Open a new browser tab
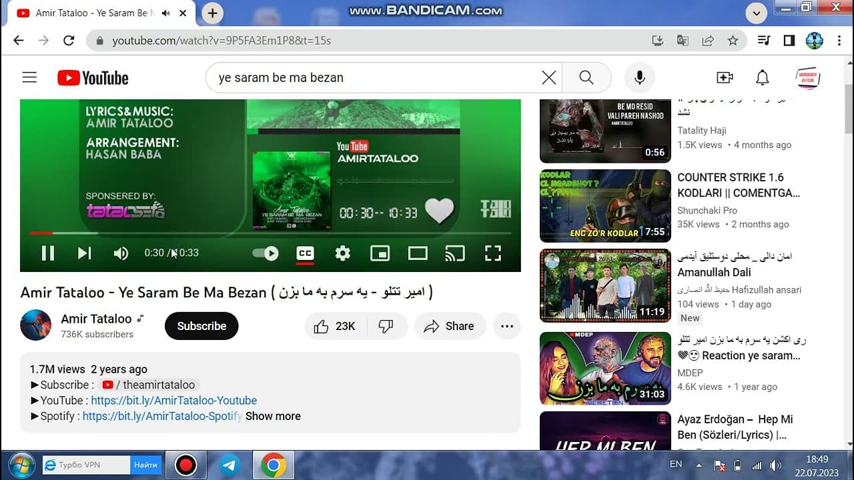Screen dimensions: 854x480 point(212,13)
